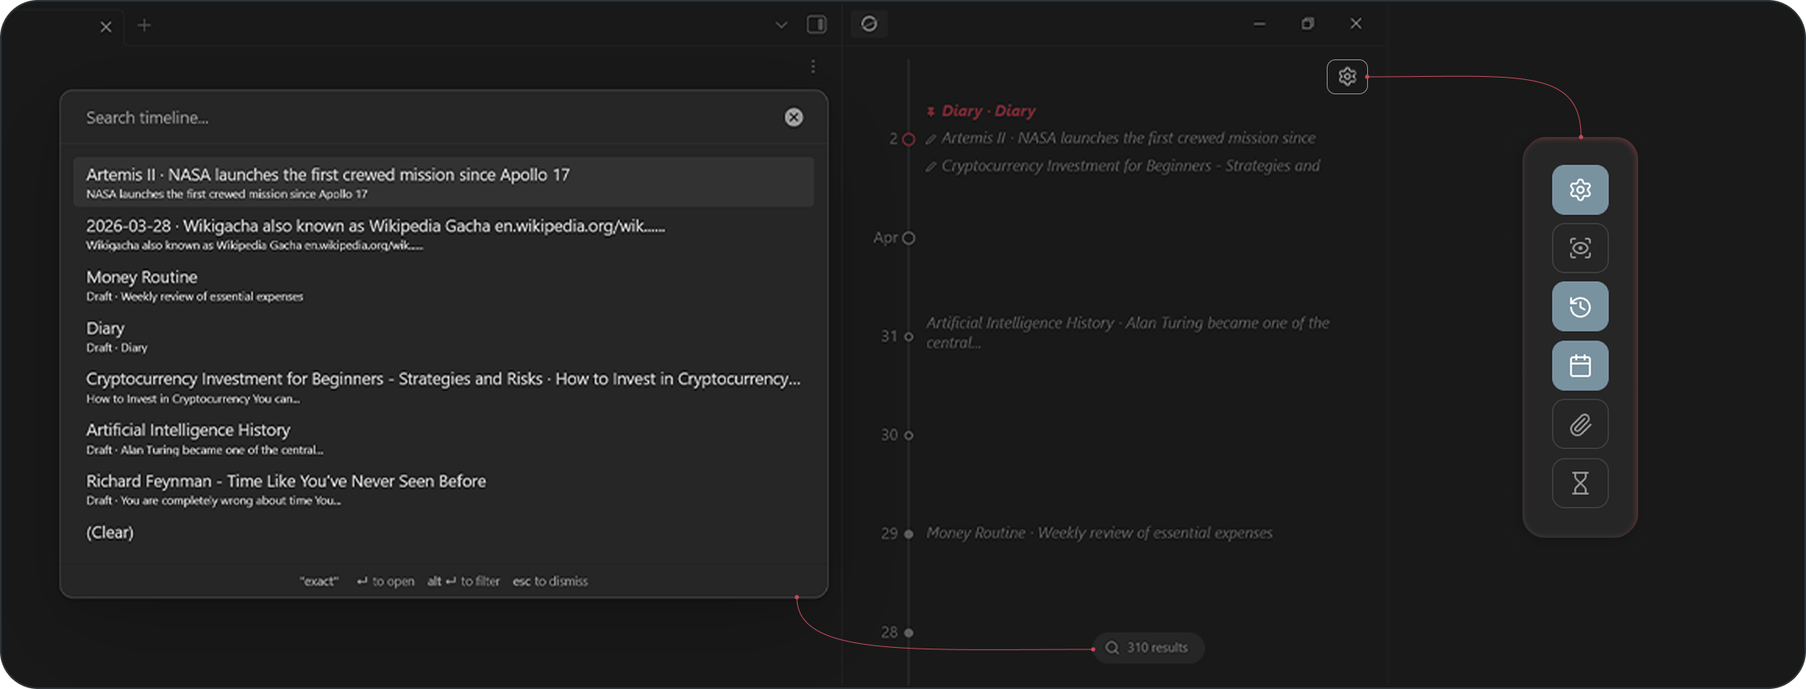Toggle the history clock icon button

tap(1579, 306)
